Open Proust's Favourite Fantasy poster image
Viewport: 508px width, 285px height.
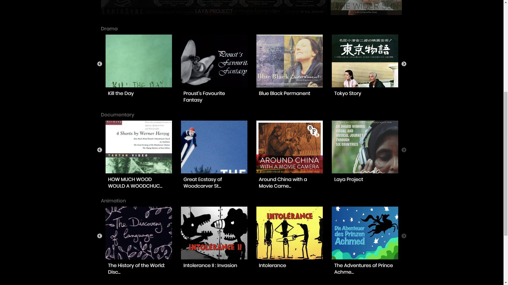[x=214, y=61]
